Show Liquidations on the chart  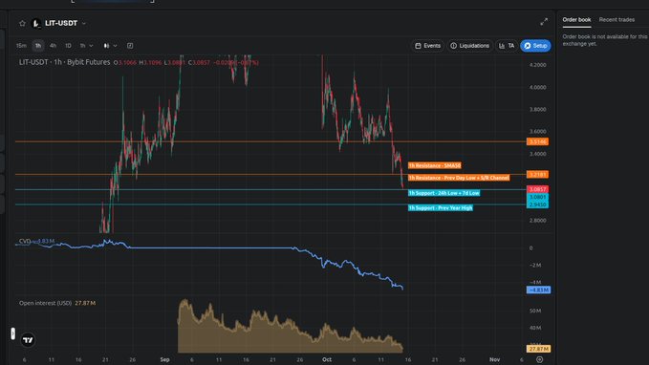click(x=469, y=46)
